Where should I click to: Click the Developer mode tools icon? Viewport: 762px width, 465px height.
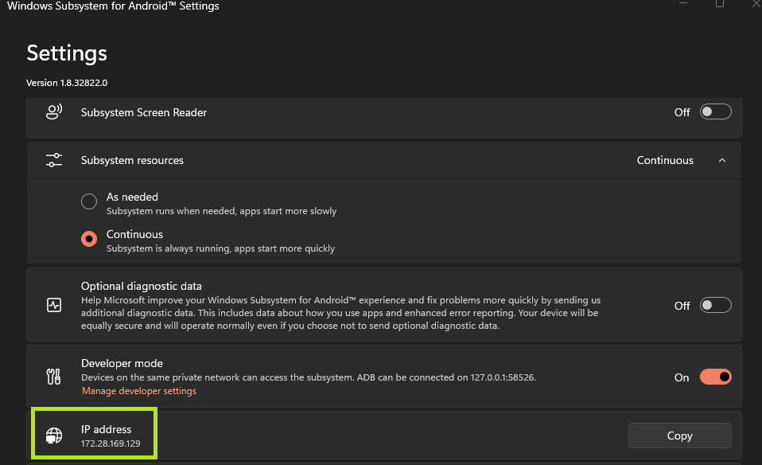[x=54, y=377]
